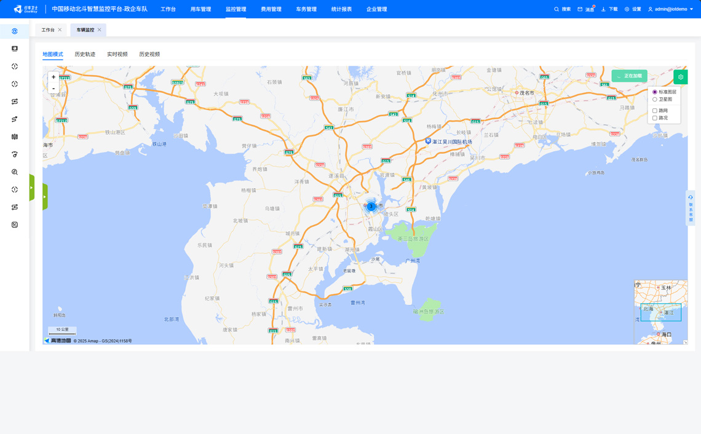
Task: Click the blue vehicle cluster marker on map
Action: tap(371, 207)
